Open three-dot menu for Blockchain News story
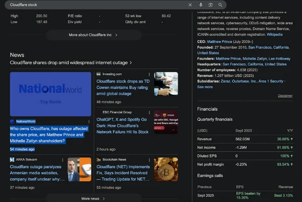This screenshot has width=302, height=202. tap(149, 160)
